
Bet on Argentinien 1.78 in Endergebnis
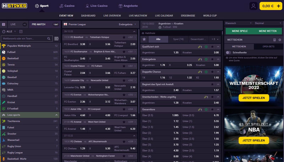pyautogui.click(x=154, y=65)
